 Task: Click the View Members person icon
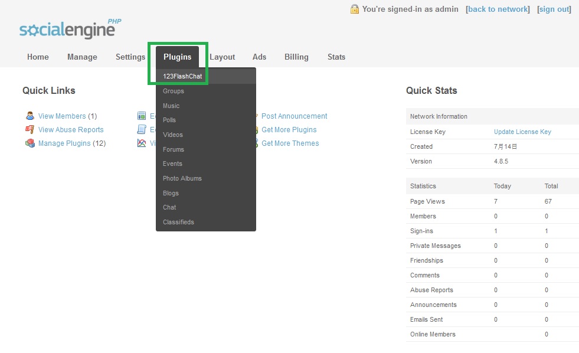coord(30,116)
